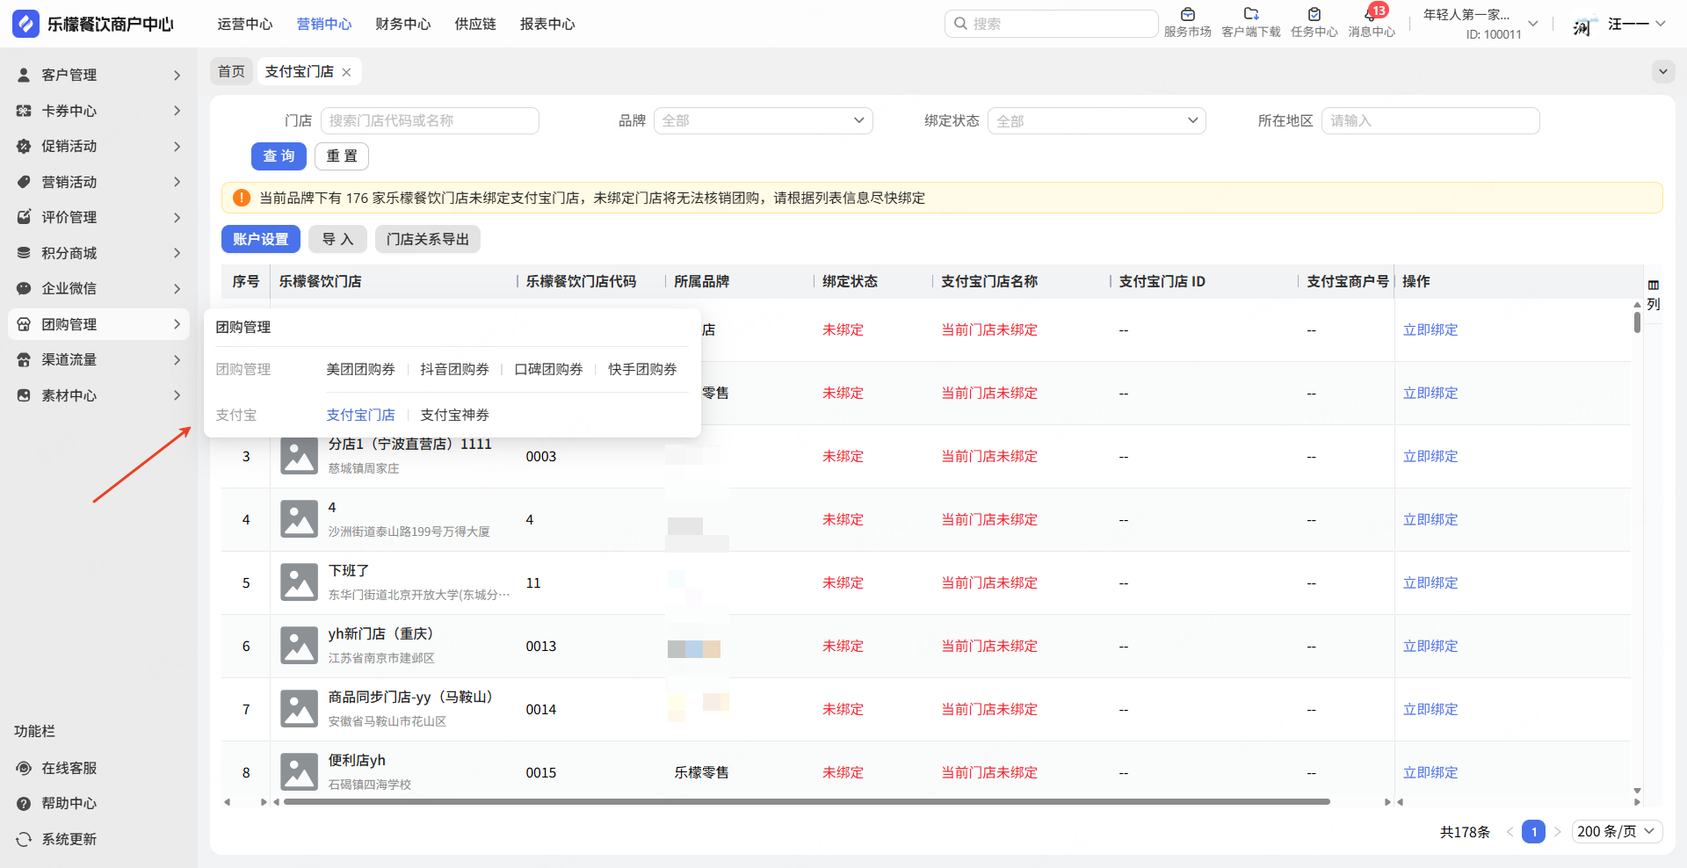Click the 积分商城 sidebar icon
This screenshot has width=1687, height=868.
pos(24,253)
